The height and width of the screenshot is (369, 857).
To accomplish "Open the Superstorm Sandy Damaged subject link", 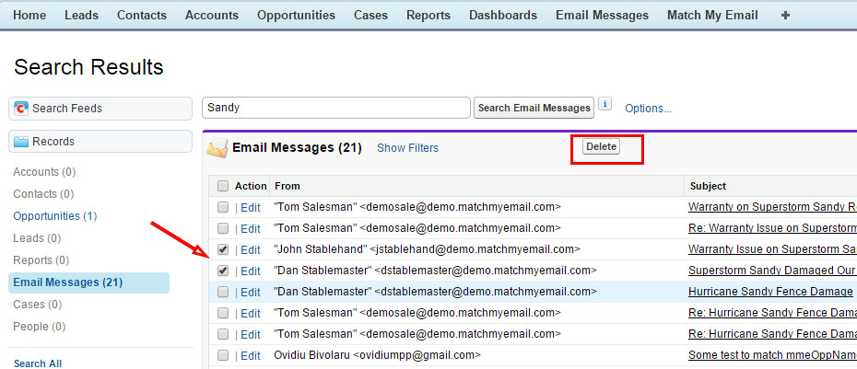I will pos(772,271).
